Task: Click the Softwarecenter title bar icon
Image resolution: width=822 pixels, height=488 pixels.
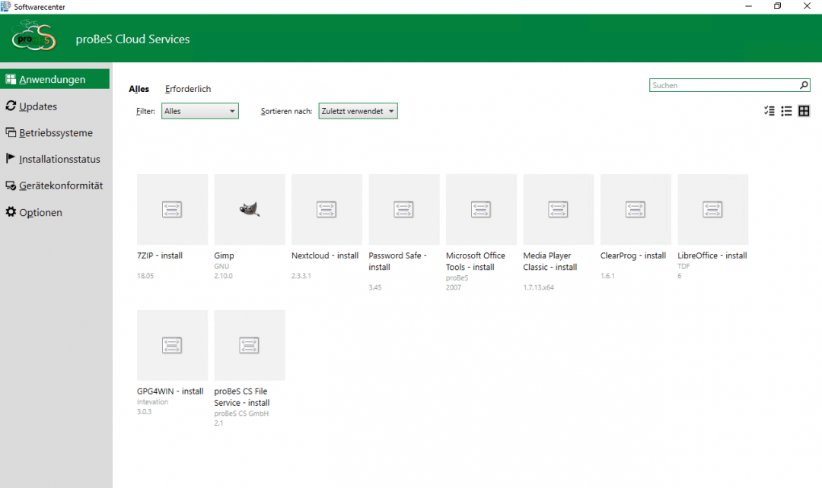Action: [x=6, y=6]
